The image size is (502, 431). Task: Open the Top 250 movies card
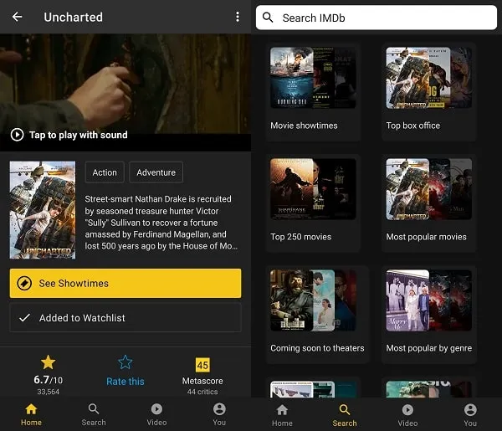click(313, 203)
